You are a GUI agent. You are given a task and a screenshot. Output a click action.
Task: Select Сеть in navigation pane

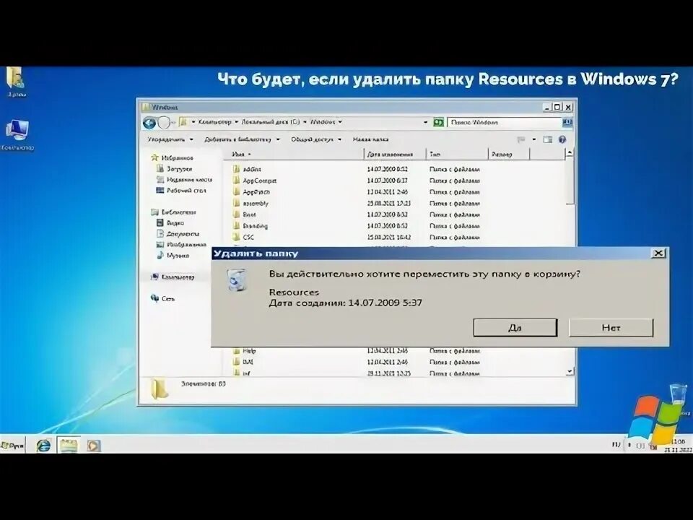tap(168, 299)
